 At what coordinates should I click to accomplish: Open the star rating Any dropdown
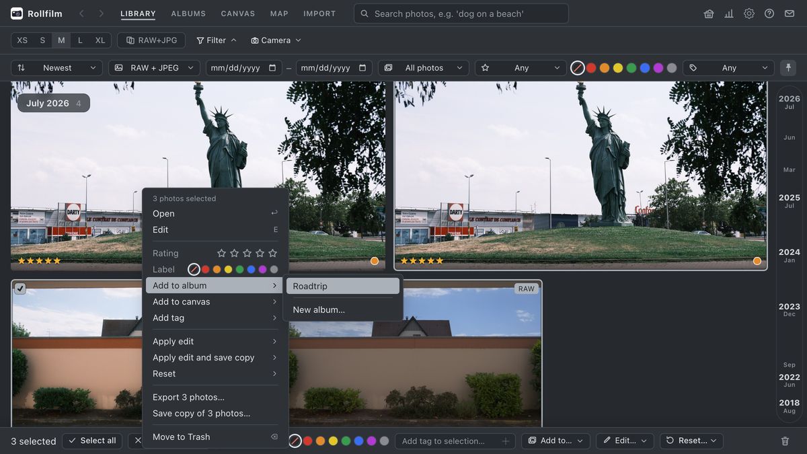(x=521, y=68)
